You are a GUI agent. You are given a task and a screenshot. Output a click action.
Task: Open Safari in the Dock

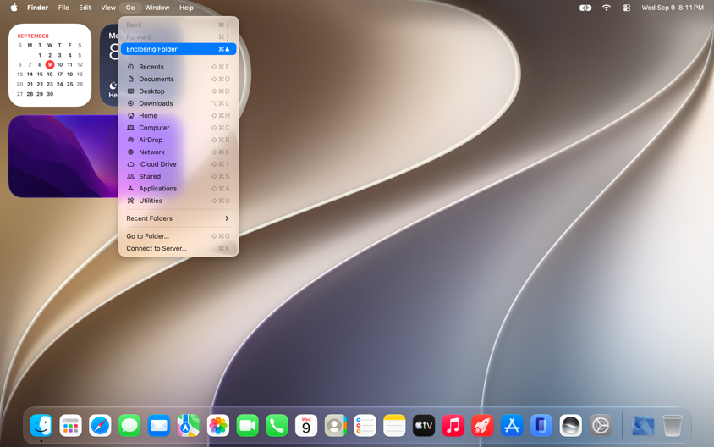(x=100, y=426)
